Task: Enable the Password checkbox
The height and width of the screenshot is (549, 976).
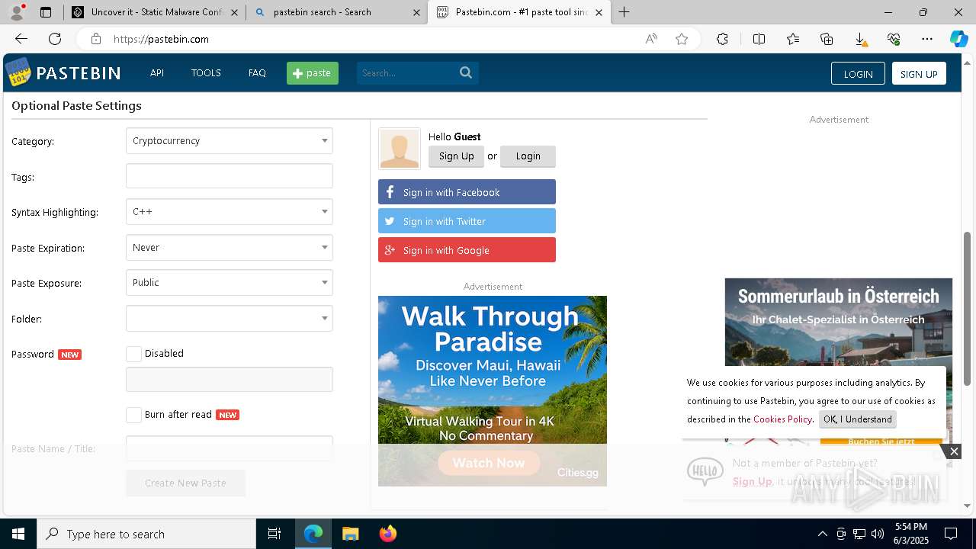Action: pyautogui.click(x=133, y=354)
